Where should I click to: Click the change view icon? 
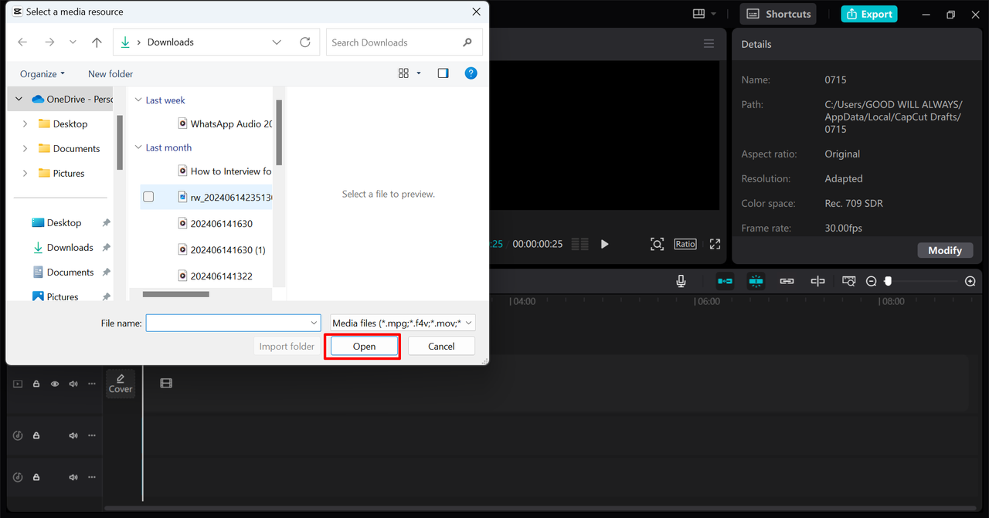point(403,73)
